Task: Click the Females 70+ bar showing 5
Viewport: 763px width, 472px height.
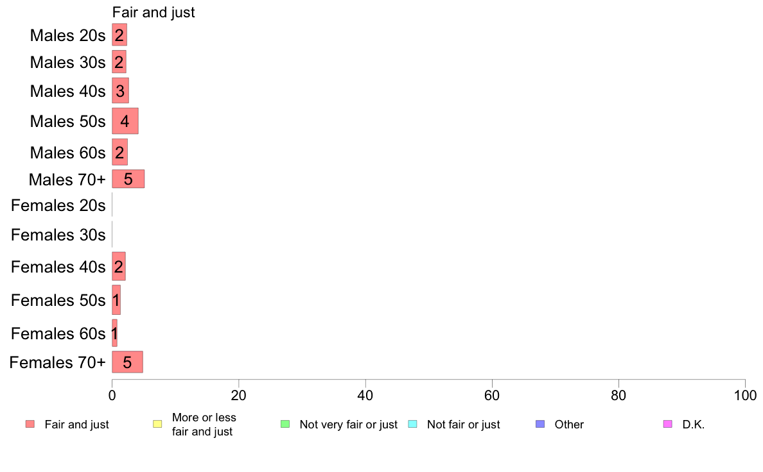Action: click(128, 362)
